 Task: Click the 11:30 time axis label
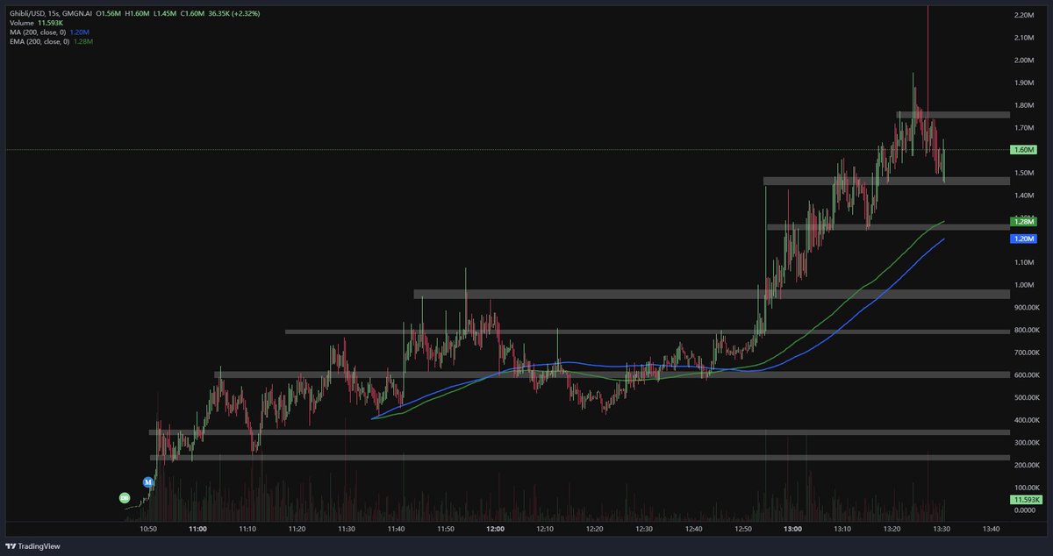click(347, 529)
